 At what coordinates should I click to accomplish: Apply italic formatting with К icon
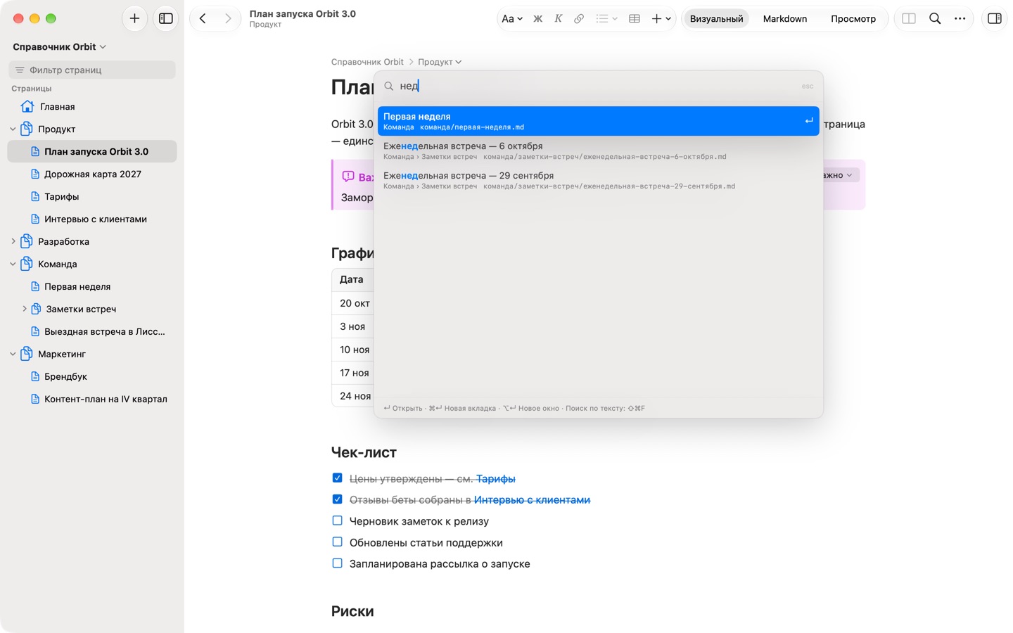(x=558, y=19)
